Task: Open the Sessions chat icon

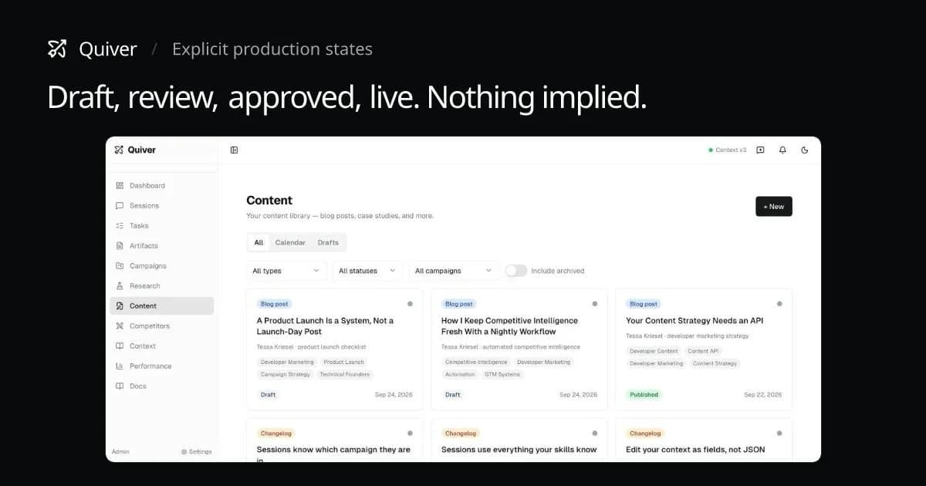Action: [x=120, y=206]
